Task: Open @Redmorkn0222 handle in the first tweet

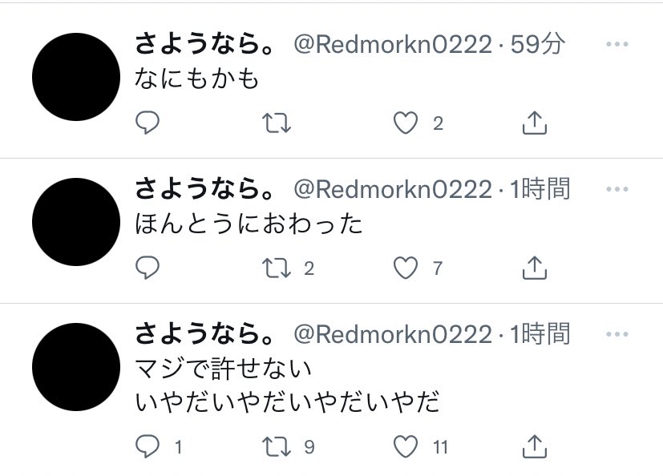Action: coord(394,44)
